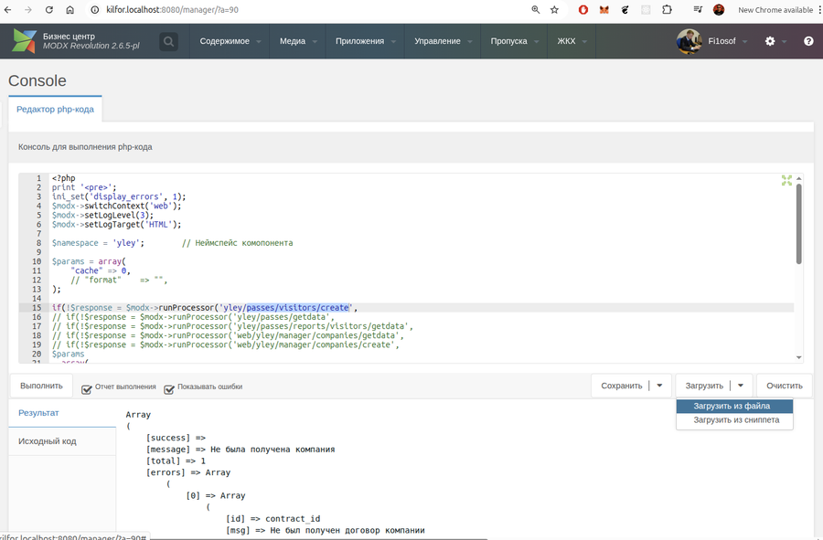This screenshot has height=540, width=823.
Task: Click the Fi1osof user avatar
Action: click(x=689, y=41)
